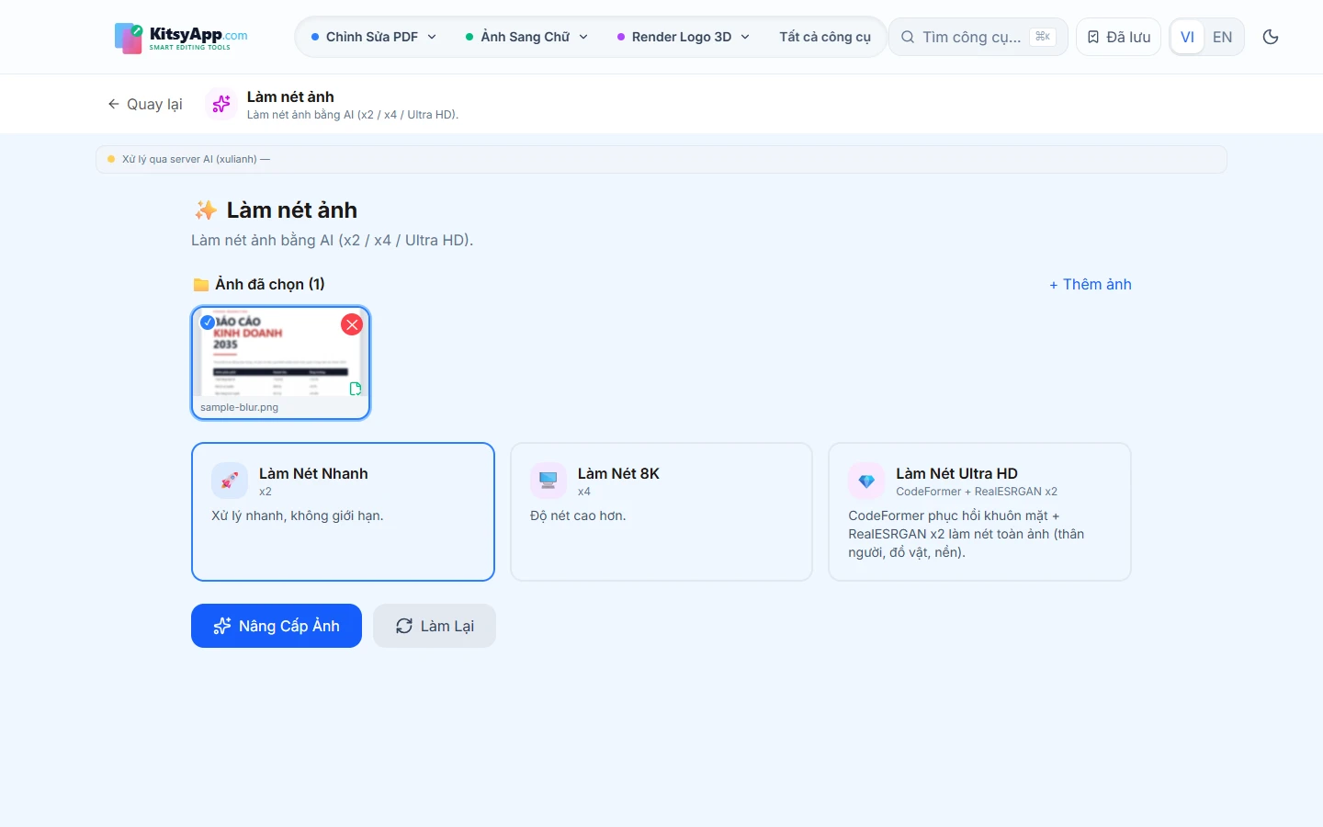The image size is (1323, 827).
Task: Remove sample-blur.png with red X
Action: coord(352,324)
